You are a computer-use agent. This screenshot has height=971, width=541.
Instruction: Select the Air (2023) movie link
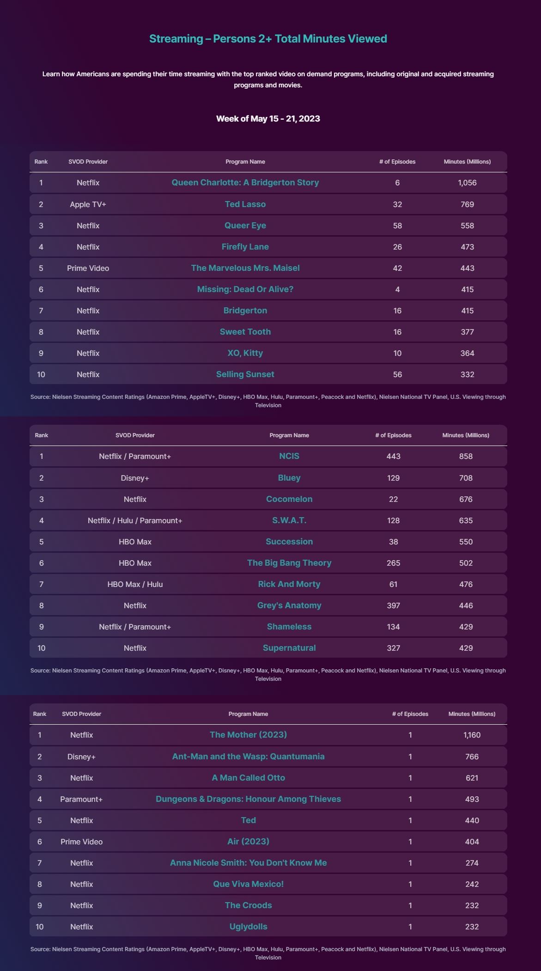248,842
